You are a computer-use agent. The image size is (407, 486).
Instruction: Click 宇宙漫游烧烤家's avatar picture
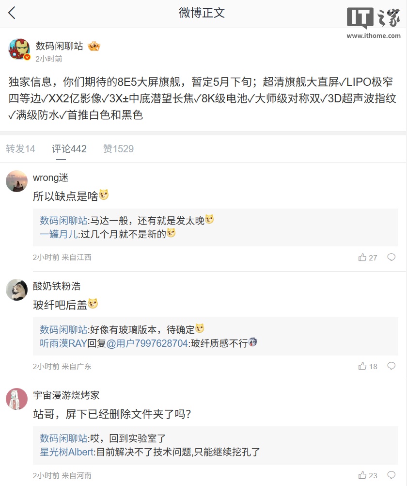click(16, 399)
